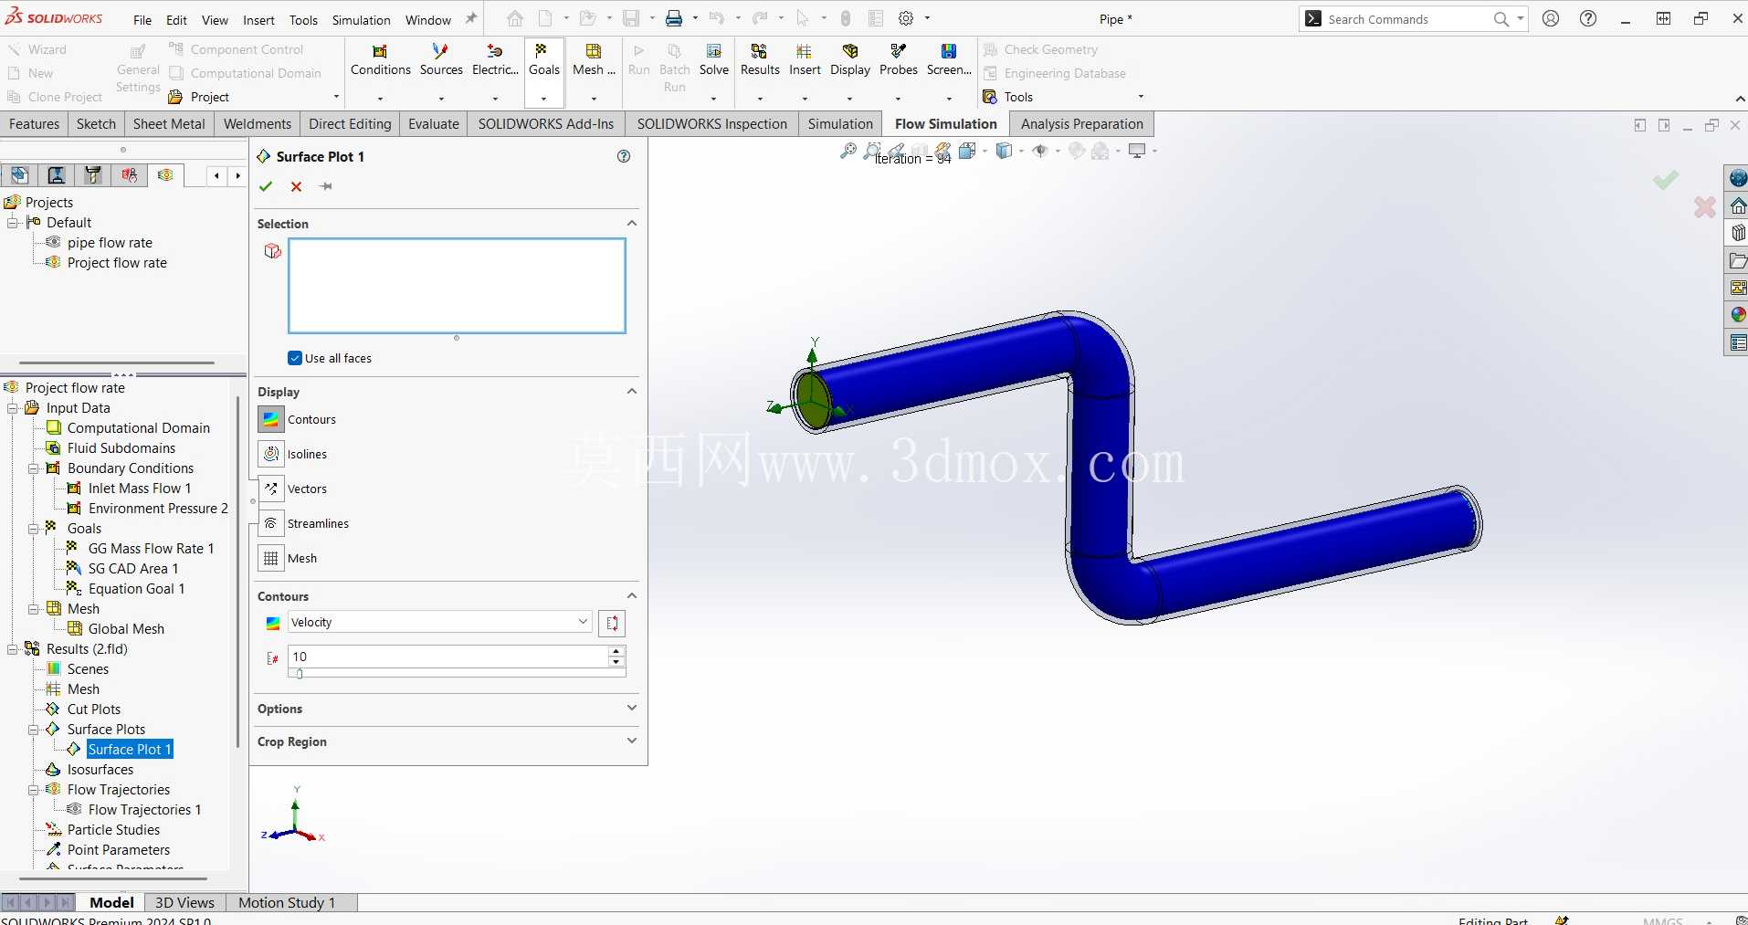The image size is (1748, 925).
Task: Expand the Options section
Action: tap(448, 709)
